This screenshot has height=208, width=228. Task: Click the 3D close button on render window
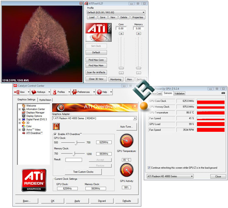coord(81,3)
